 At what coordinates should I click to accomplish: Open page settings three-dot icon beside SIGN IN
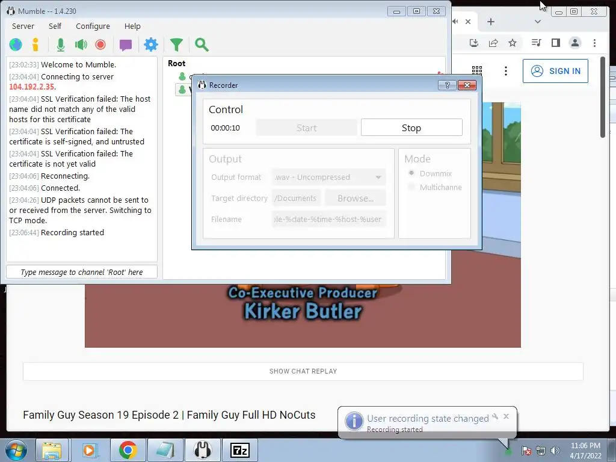pos(505,71)
